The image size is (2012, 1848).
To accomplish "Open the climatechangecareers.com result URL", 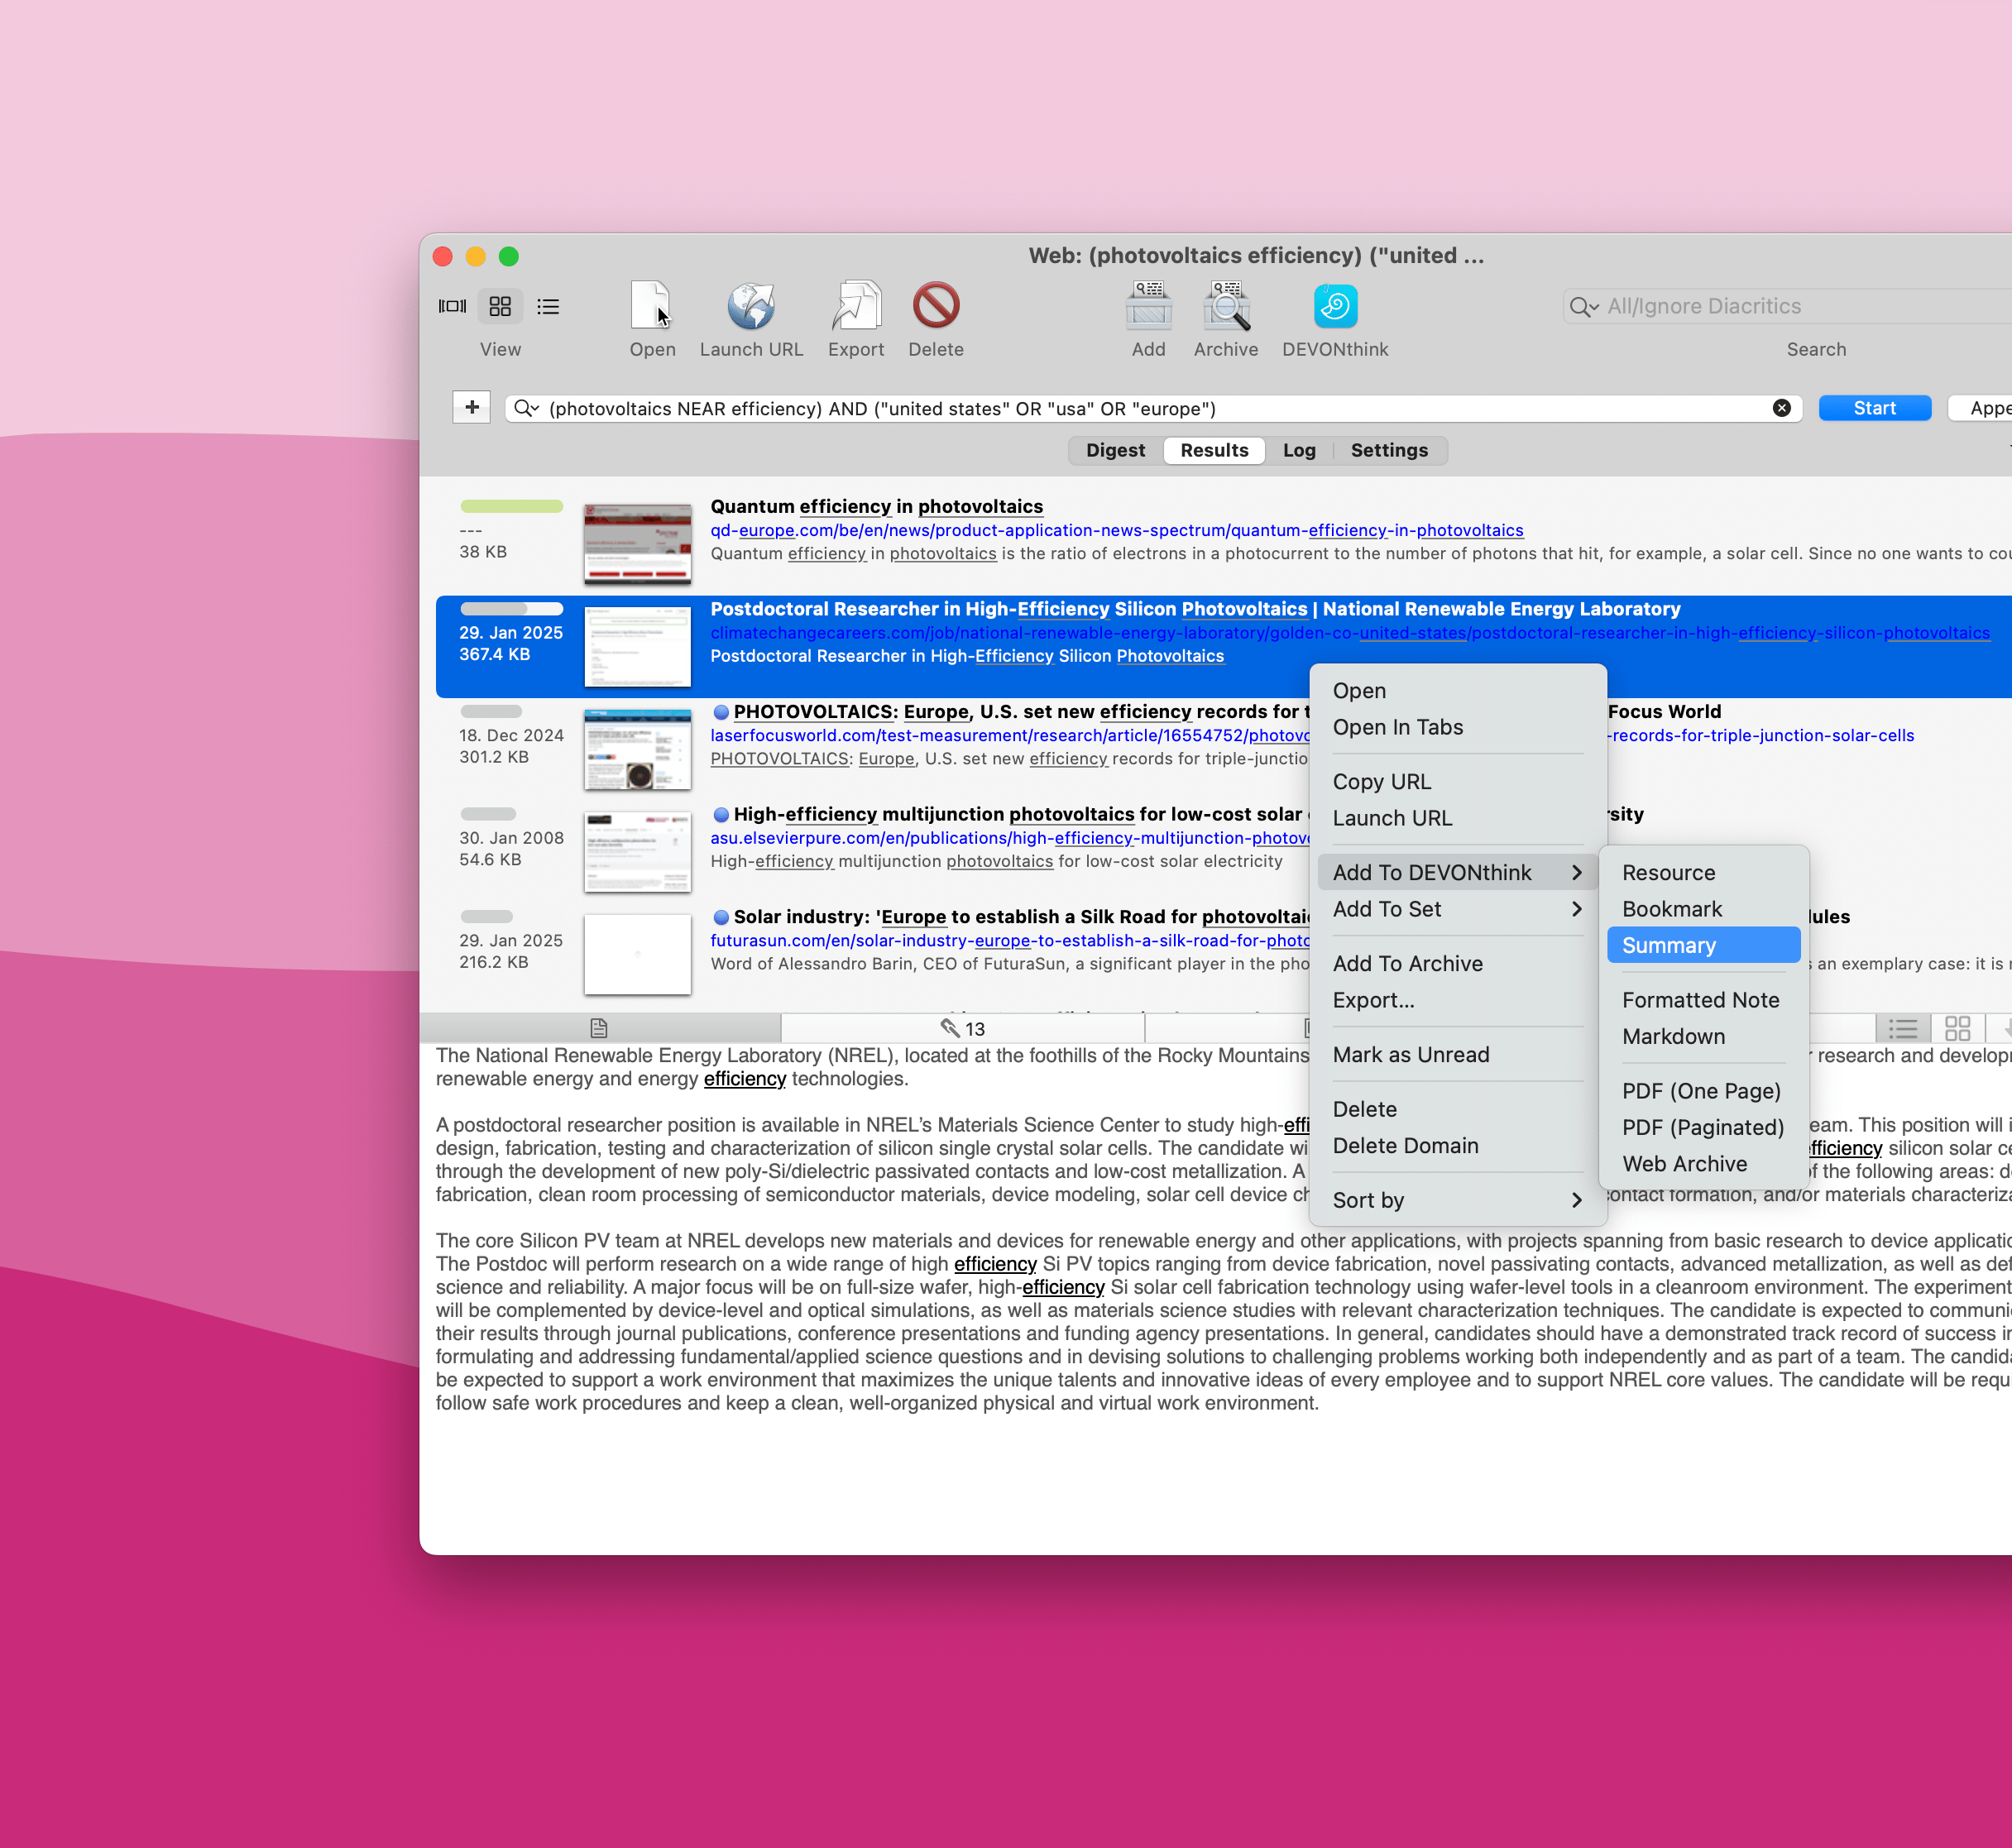I will pos(1350,633).
